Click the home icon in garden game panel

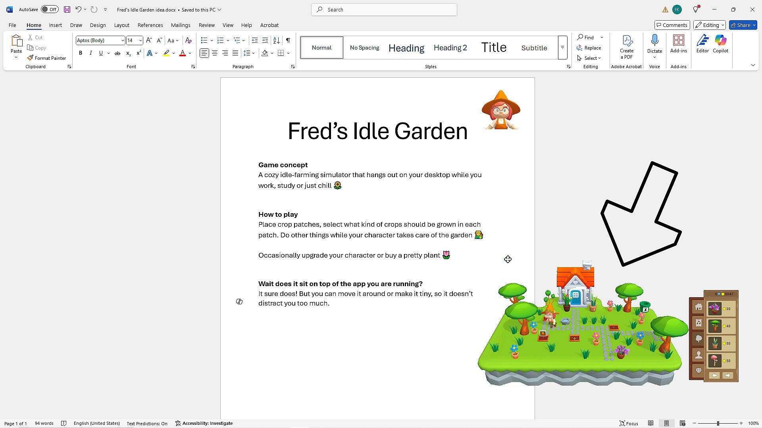tap(698, 307)
